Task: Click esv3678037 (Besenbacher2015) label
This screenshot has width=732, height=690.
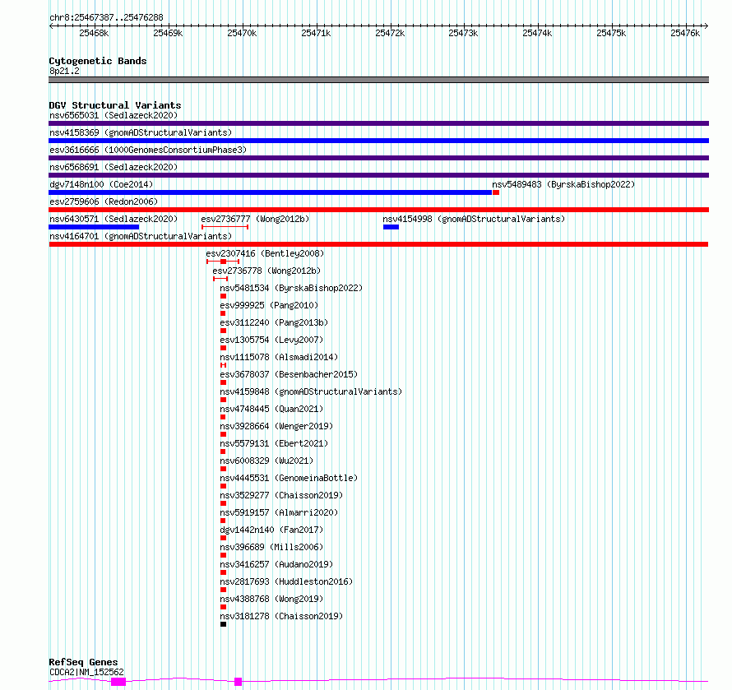Action: pos(289,374)
